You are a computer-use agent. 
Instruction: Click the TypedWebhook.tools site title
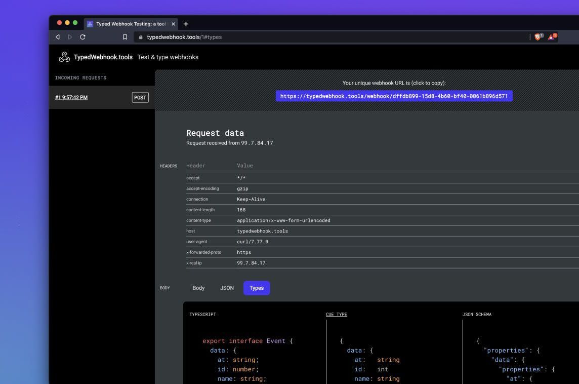(x=103, y=57)
